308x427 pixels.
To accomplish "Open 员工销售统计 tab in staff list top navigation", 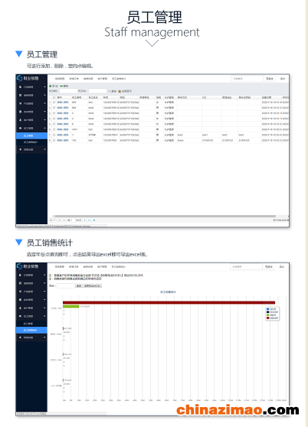I will 119,79.
